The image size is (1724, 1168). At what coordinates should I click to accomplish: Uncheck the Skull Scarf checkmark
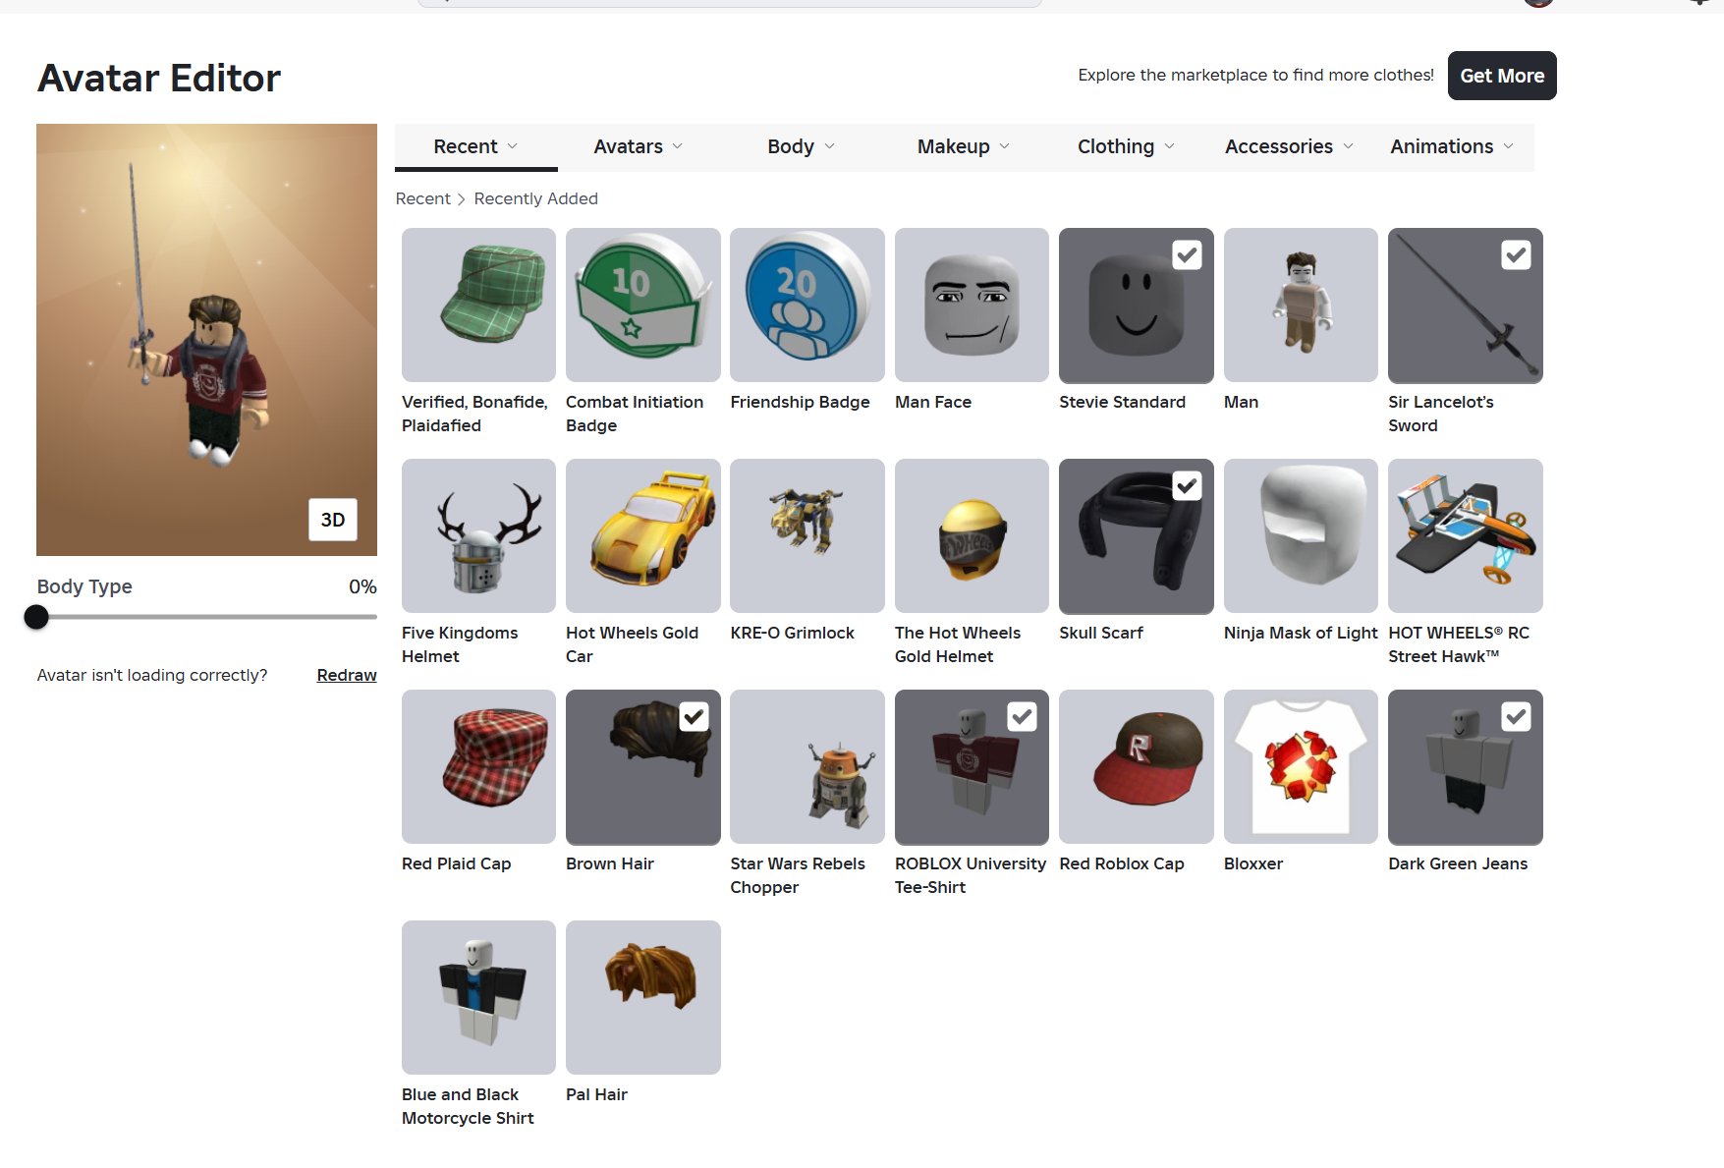point(1188,486)
